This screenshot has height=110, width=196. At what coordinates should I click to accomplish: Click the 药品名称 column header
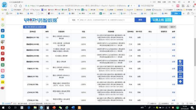61,32
